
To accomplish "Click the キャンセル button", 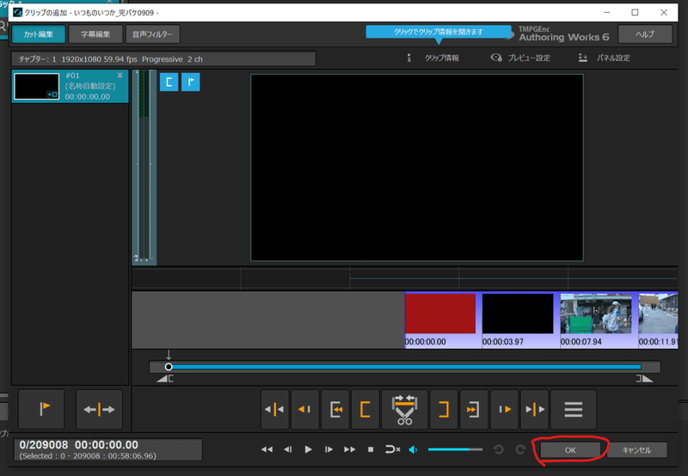I will (x=636, y=450).
